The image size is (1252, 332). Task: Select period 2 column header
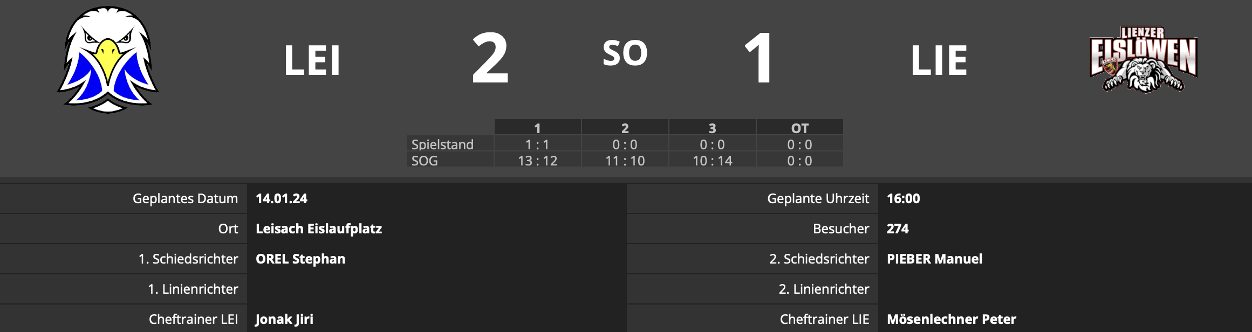pyautogui.click(x=625, y=128)
